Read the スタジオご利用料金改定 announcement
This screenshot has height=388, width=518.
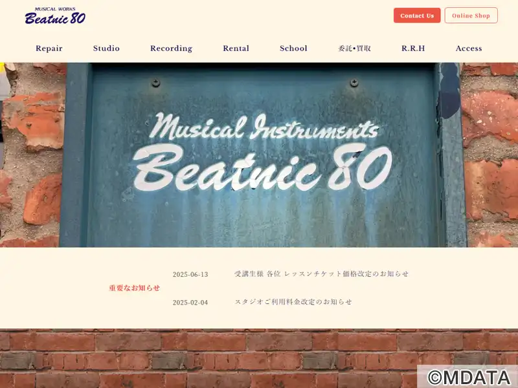point(293,302)
